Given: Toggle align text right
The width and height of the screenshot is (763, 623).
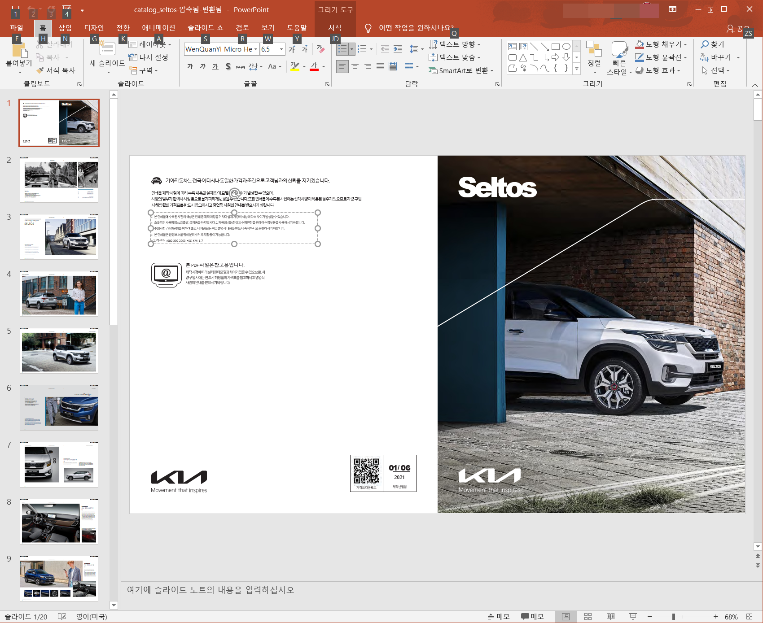Looking at the screenshot, I should pyautogui.click(x=368, y=66).
